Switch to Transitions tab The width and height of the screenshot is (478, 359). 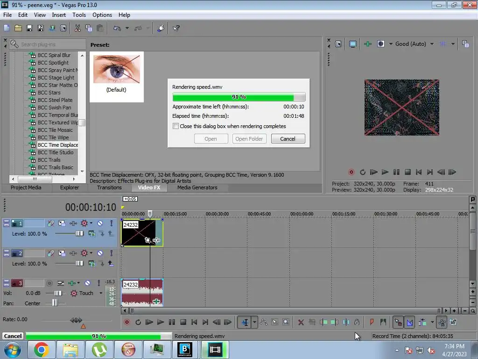tap(109, 187)
